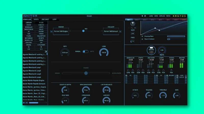Click the Lim Kick knob
This screenshot has width=204, height=114.
(106, 100)
